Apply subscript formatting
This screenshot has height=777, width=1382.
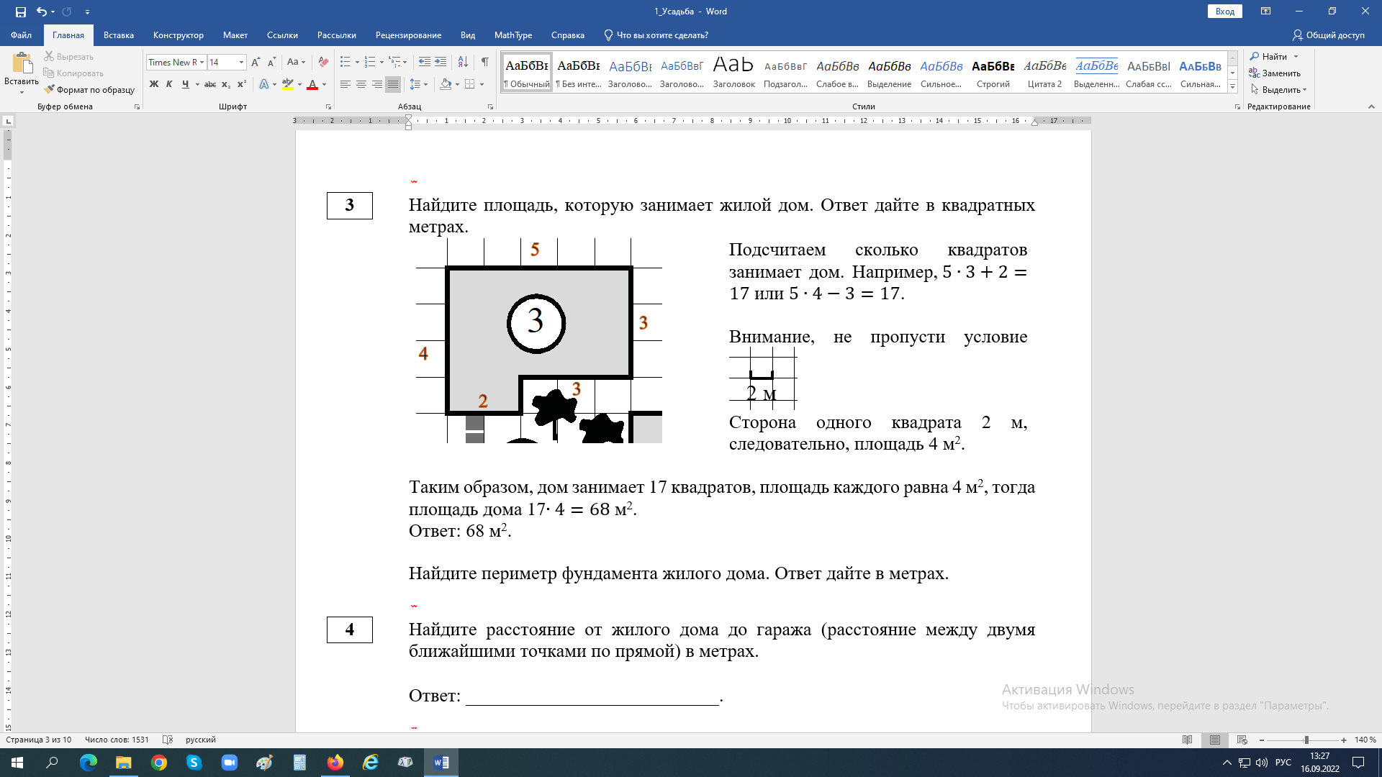[x=226, y=84]
